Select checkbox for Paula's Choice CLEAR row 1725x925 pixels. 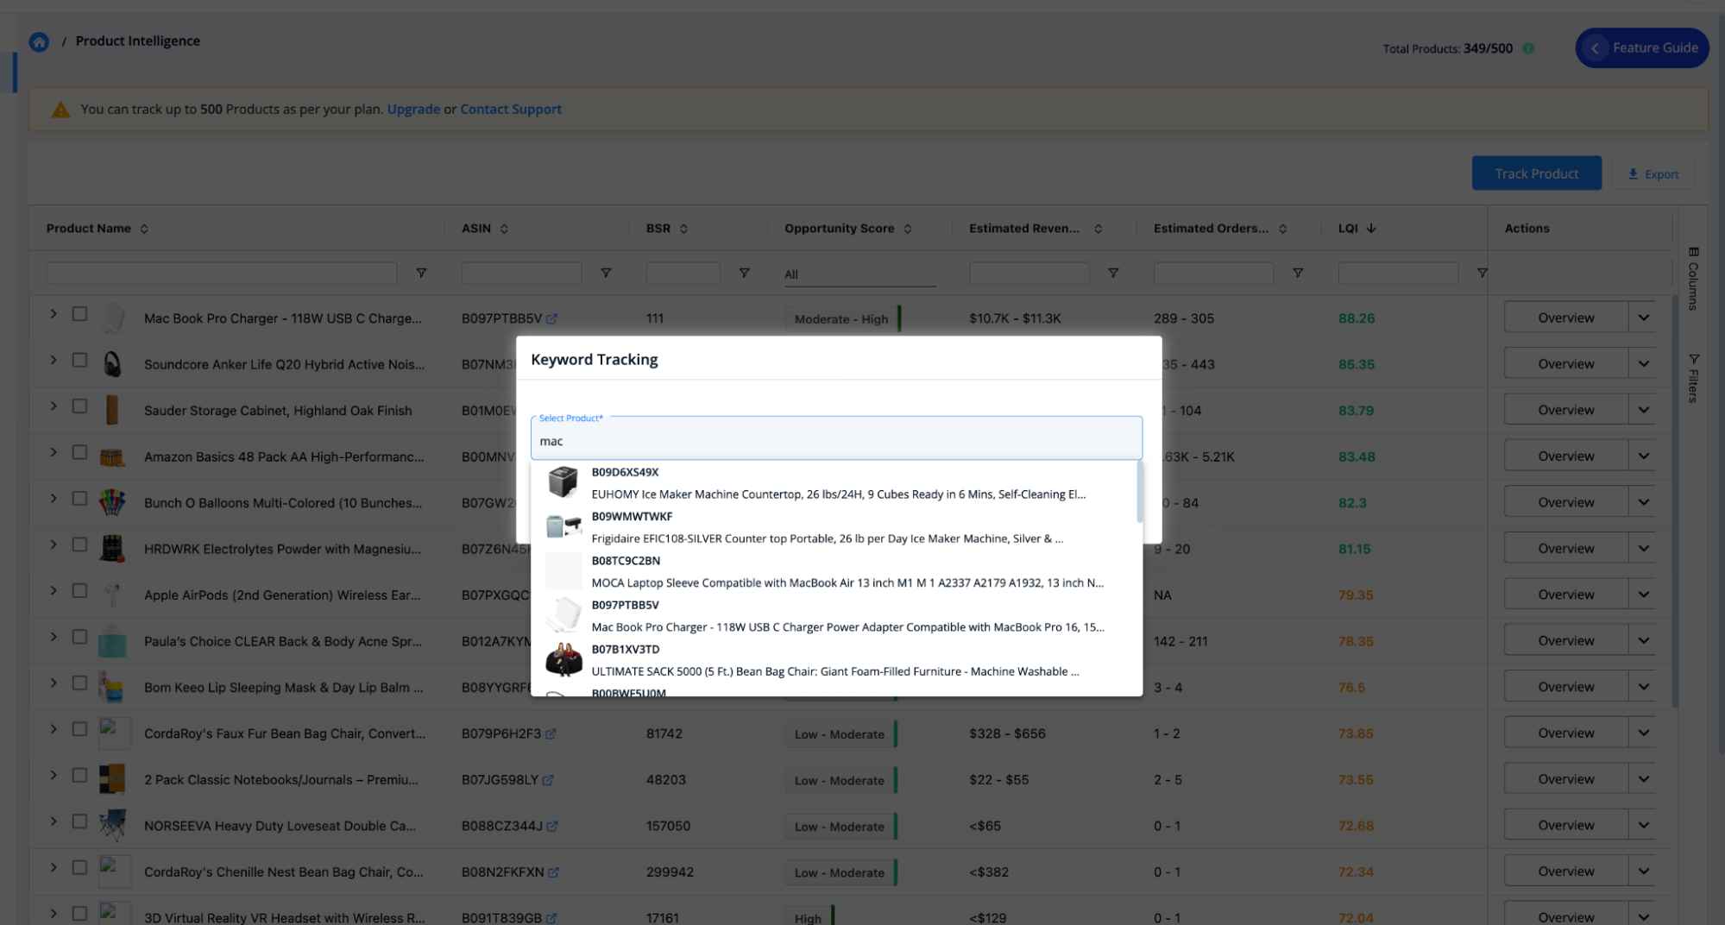click(x=79, y=637)
